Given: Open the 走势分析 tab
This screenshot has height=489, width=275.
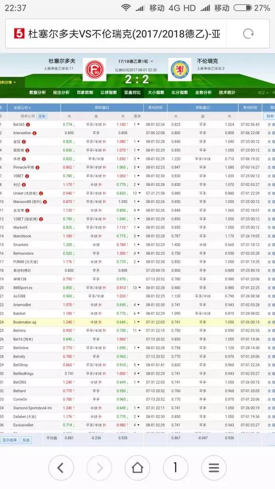Looking at the screenshot, I should tap(203, 92).
